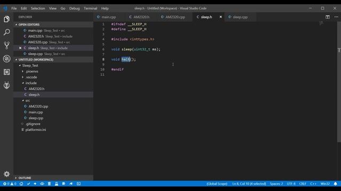Open the Source Control view
This screenshot has height=191, width=341.
pos(6,45)
